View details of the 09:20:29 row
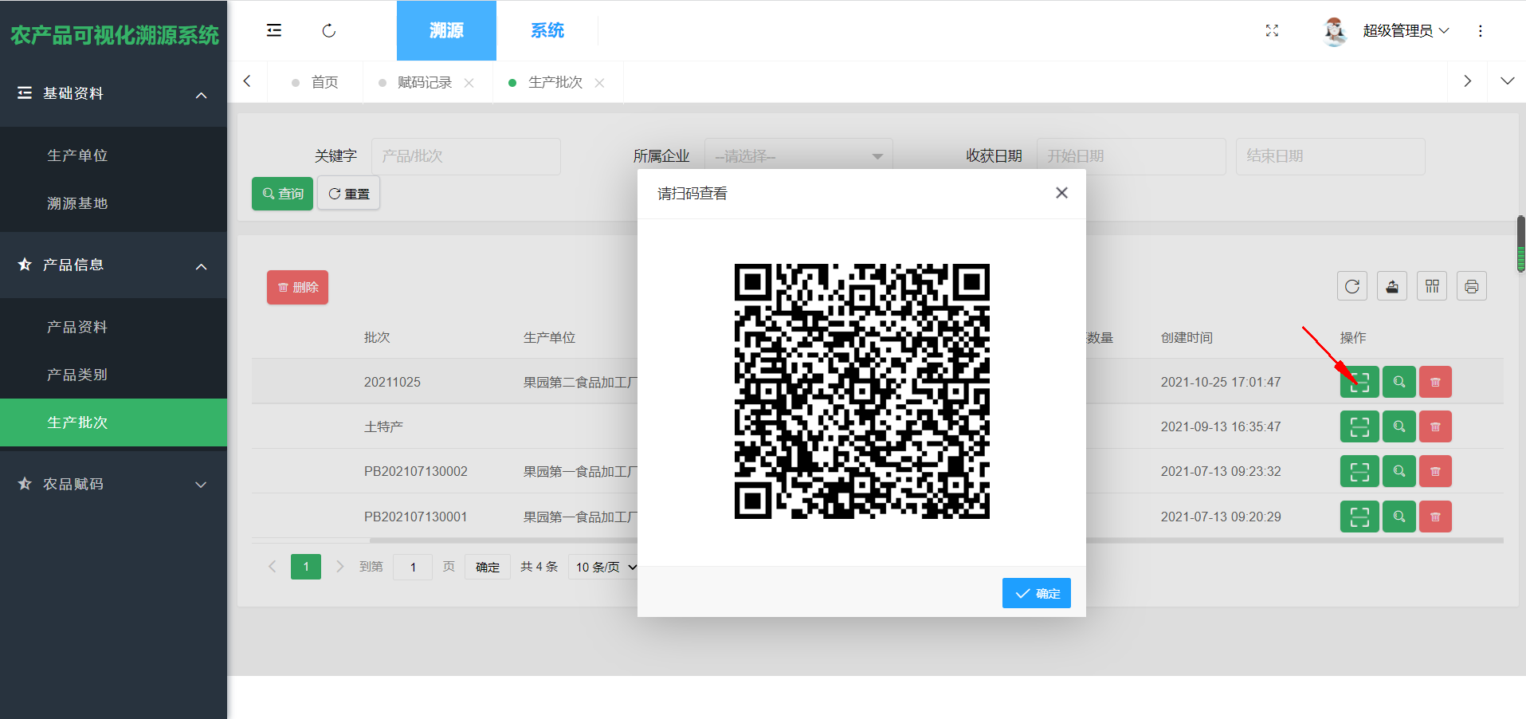This screenshot has width=1526, height=719. click(x=1399, y=517)
